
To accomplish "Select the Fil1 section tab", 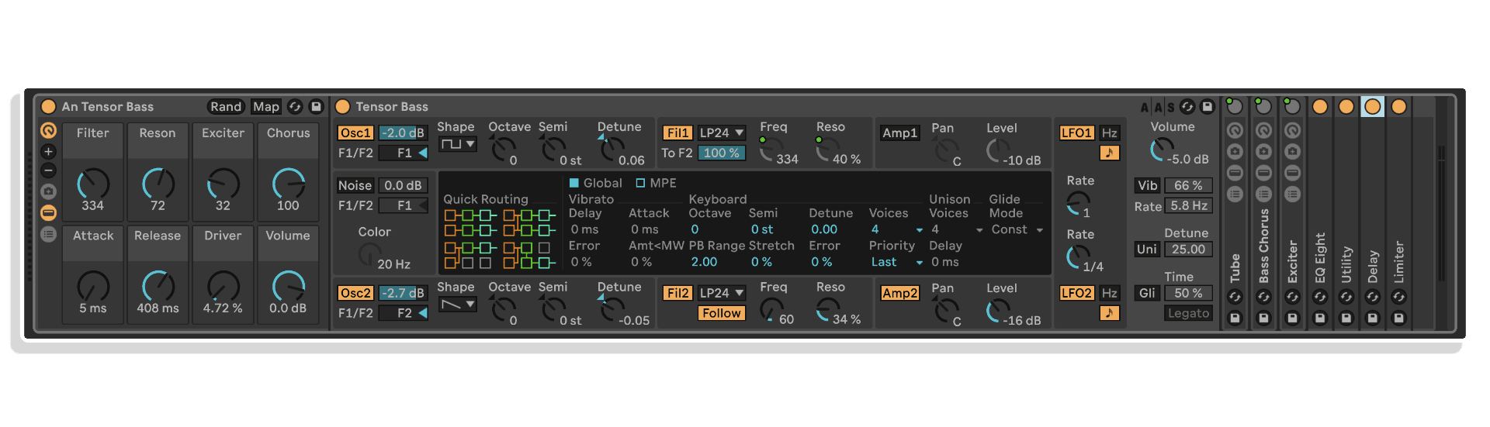I will click(677, 133).
